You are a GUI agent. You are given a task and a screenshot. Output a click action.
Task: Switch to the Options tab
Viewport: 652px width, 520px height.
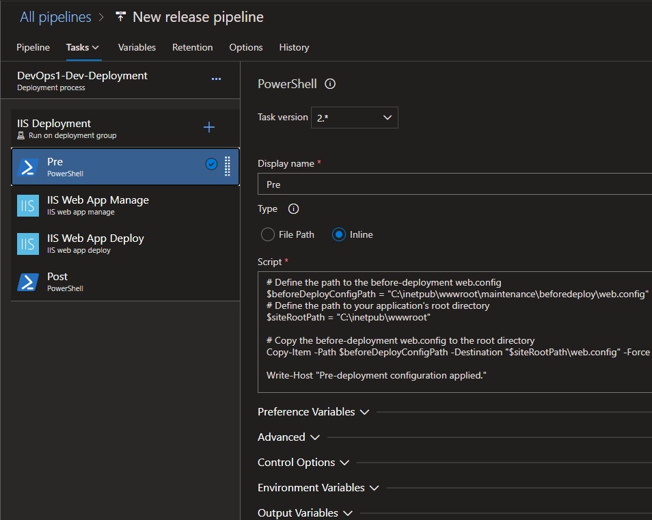[x=246, y=47]
